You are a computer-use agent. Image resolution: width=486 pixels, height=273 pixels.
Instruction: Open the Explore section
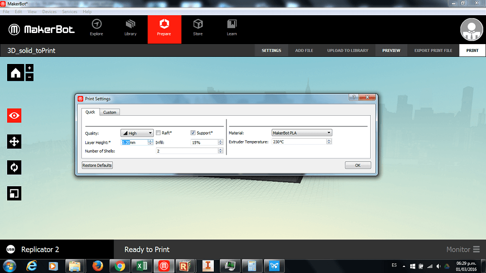pyautogui.click(x=96, y=27)
